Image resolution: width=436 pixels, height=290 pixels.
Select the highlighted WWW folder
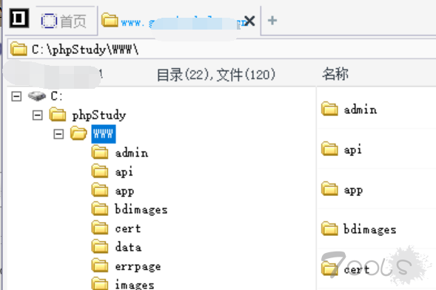tap(104, 134)
